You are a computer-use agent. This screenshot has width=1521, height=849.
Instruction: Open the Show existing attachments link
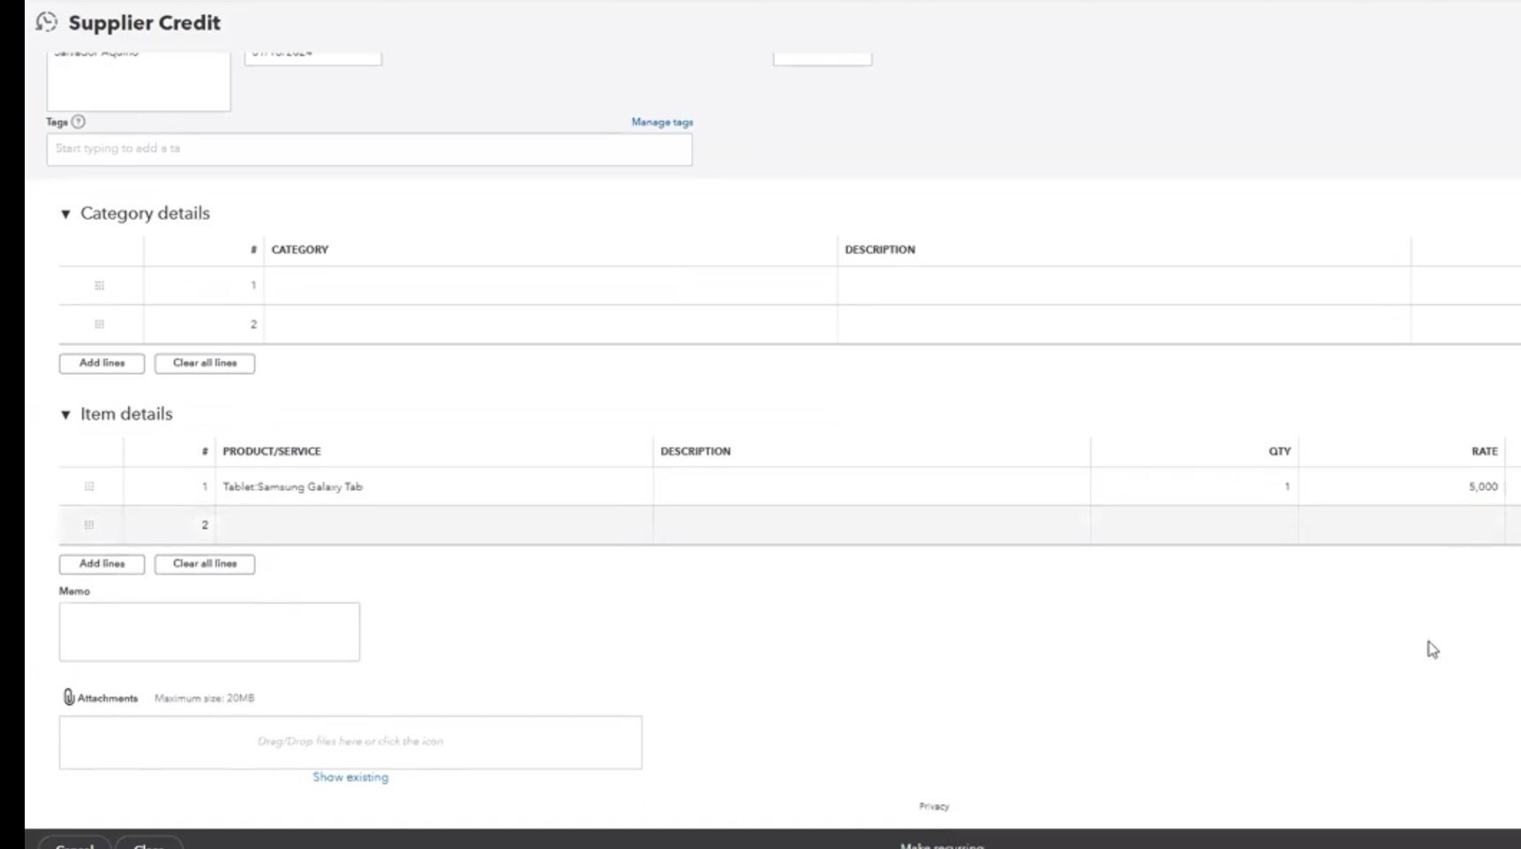(350, 777)
